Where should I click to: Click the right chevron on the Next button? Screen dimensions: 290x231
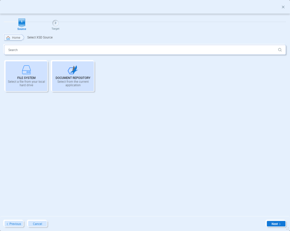[x=279, y=224]
